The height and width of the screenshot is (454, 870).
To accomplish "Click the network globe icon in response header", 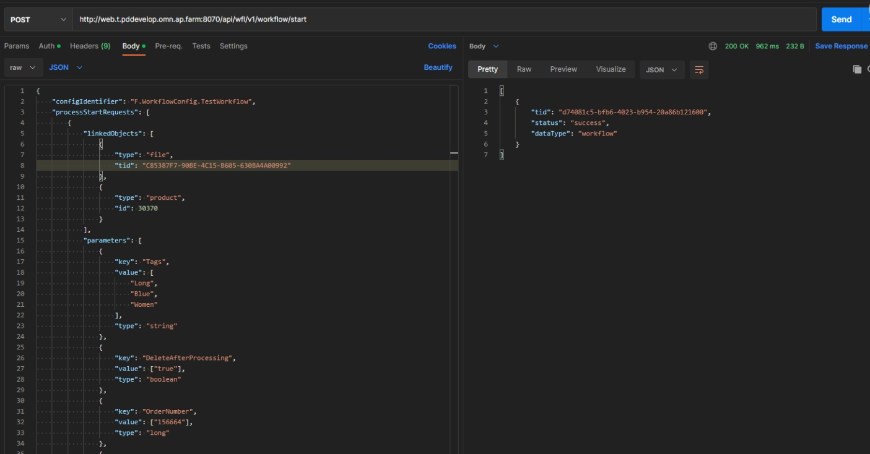I will coord(713,46).
